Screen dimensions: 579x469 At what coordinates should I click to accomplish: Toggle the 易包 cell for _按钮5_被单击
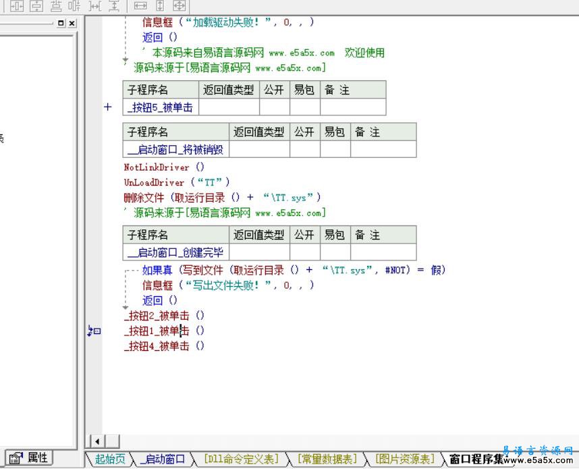305,107
